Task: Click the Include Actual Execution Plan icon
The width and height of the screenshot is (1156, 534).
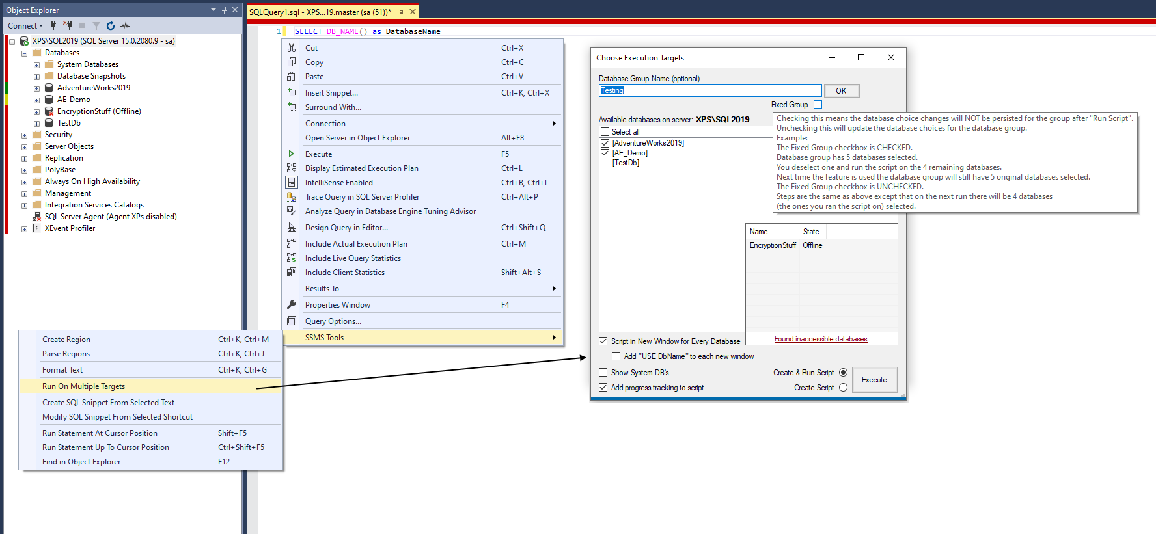Action: (x=292, y=244)
